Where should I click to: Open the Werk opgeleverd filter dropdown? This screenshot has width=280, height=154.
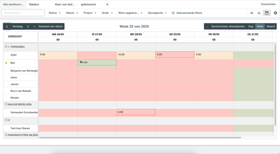[x=130, y=13]
